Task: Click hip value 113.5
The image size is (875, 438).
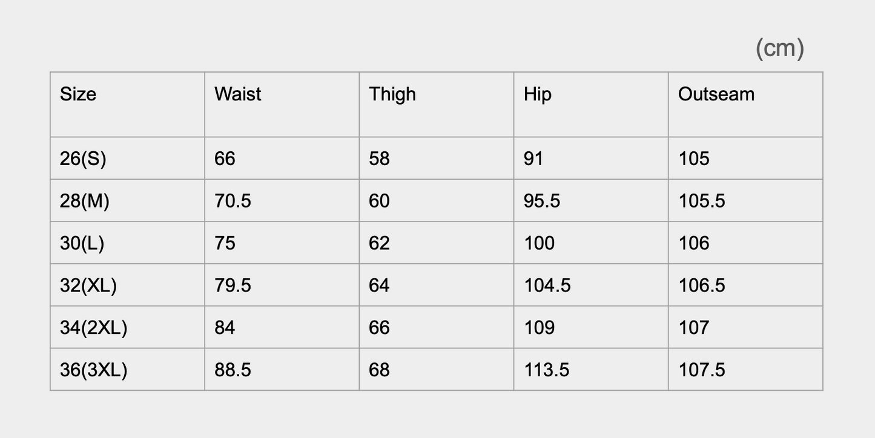Action: (547, 370)
